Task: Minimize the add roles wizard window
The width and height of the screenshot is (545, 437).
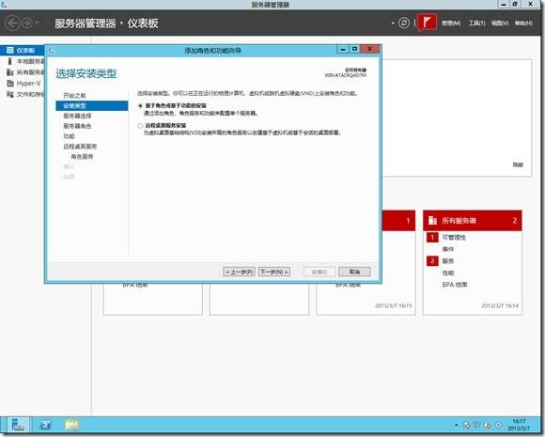Action: click(343, 50)
